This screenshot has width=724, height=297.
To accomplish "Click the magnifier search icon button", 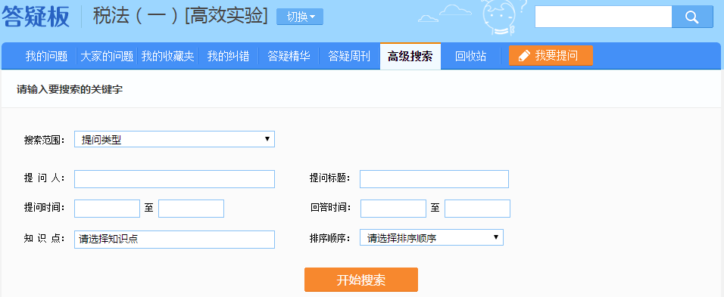I will coord(692,17).
